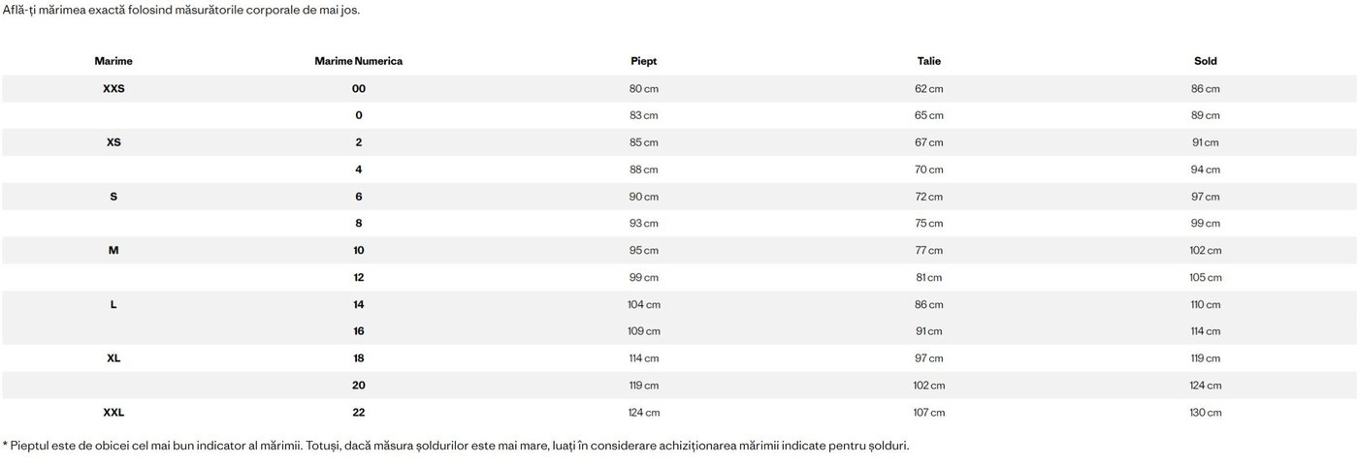Click the 95 cm chest value
This screenshot has width=1358, height=464.
[x=643, y=250]
